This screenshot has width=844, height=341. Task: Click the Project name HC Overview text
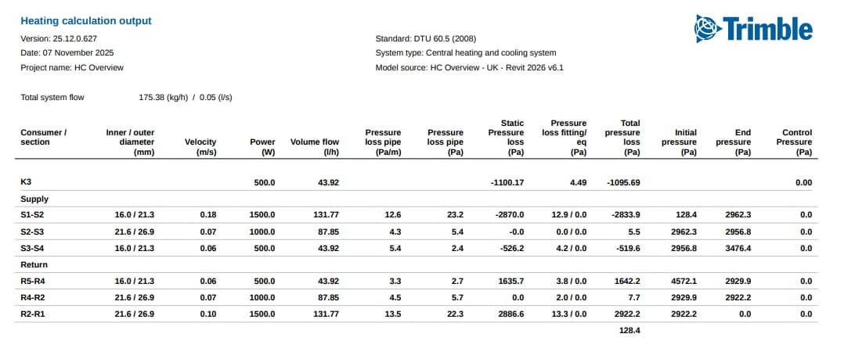(x=72, y=67)
